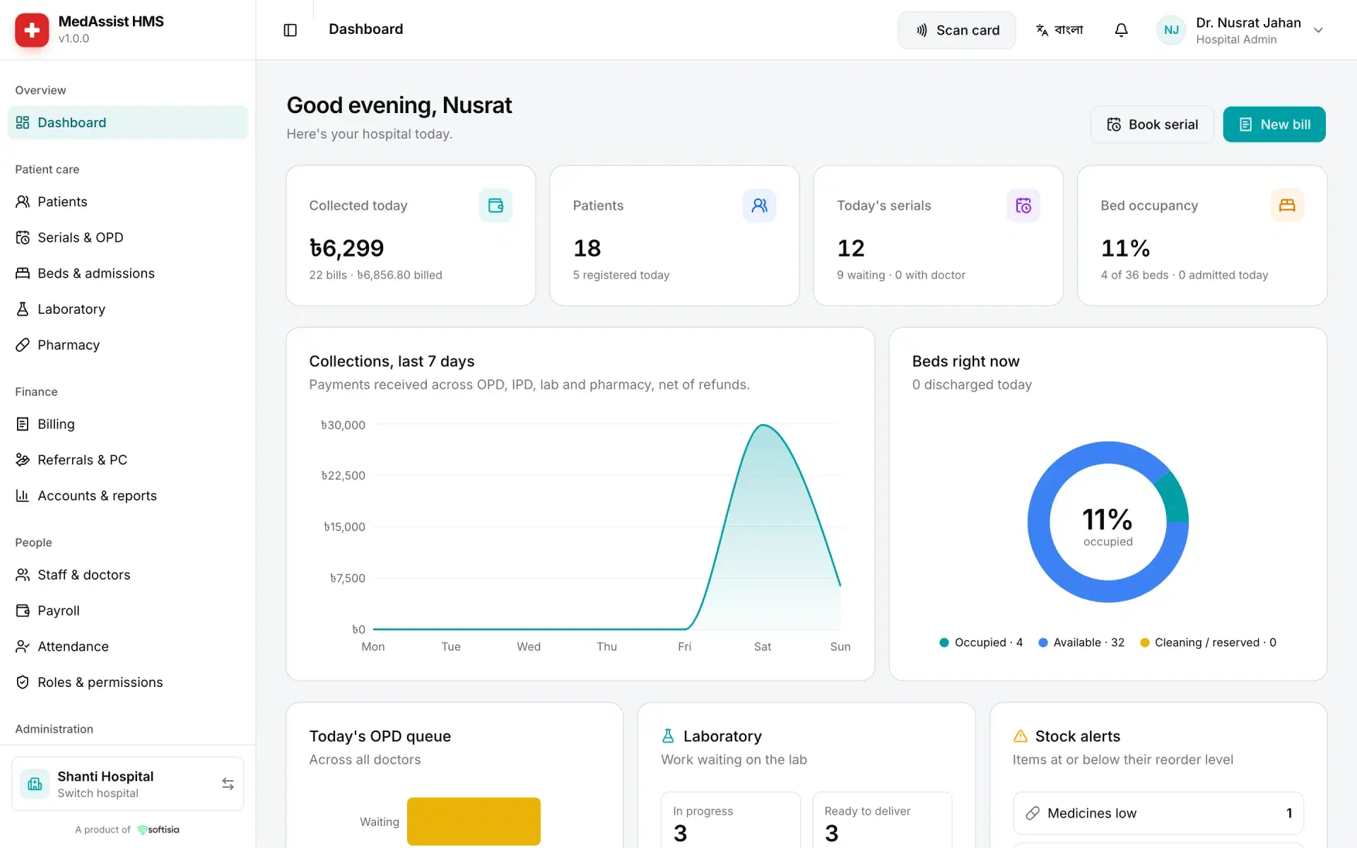Image resolution: width=1357 pixels, height=848 pixels.
Task: Open Attendance page
Action: click(x=127, y=647)
